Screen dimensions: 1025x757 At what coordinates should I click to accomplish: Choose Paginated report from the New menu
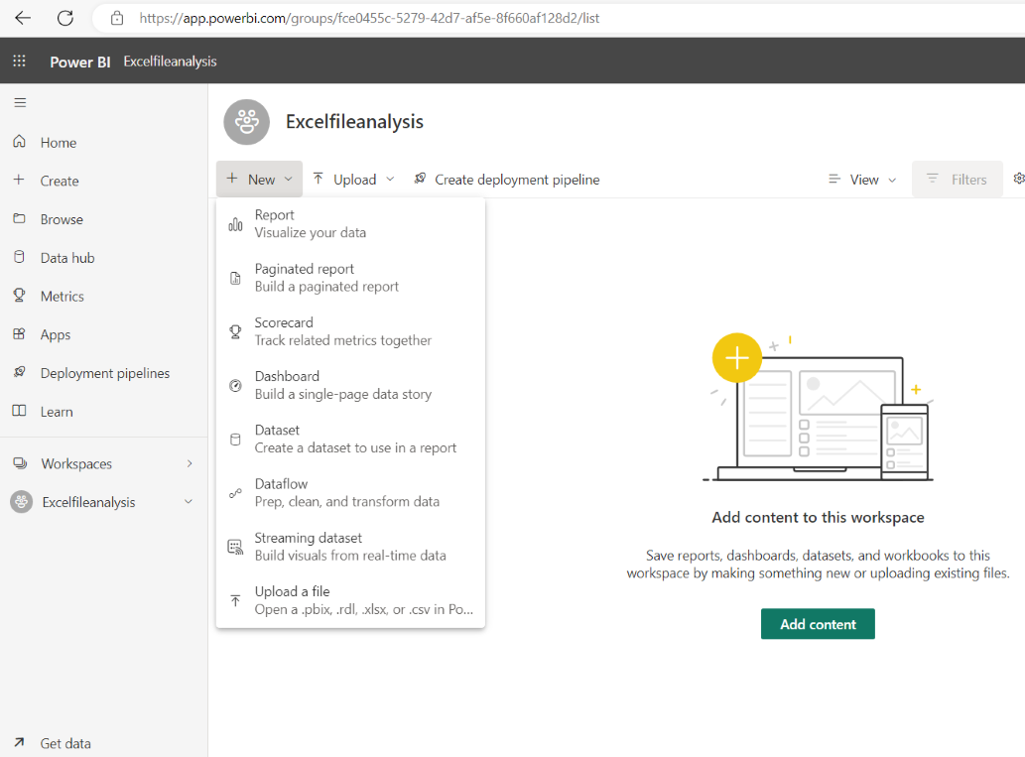coord(350,278)
